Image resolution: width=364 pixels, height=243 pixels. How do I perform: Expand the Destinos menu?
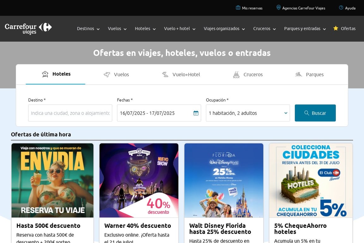[88, 28]
